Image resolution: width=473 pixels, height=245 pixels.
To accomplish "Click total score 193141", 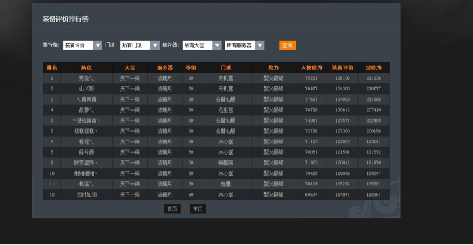I will point(373,141).
